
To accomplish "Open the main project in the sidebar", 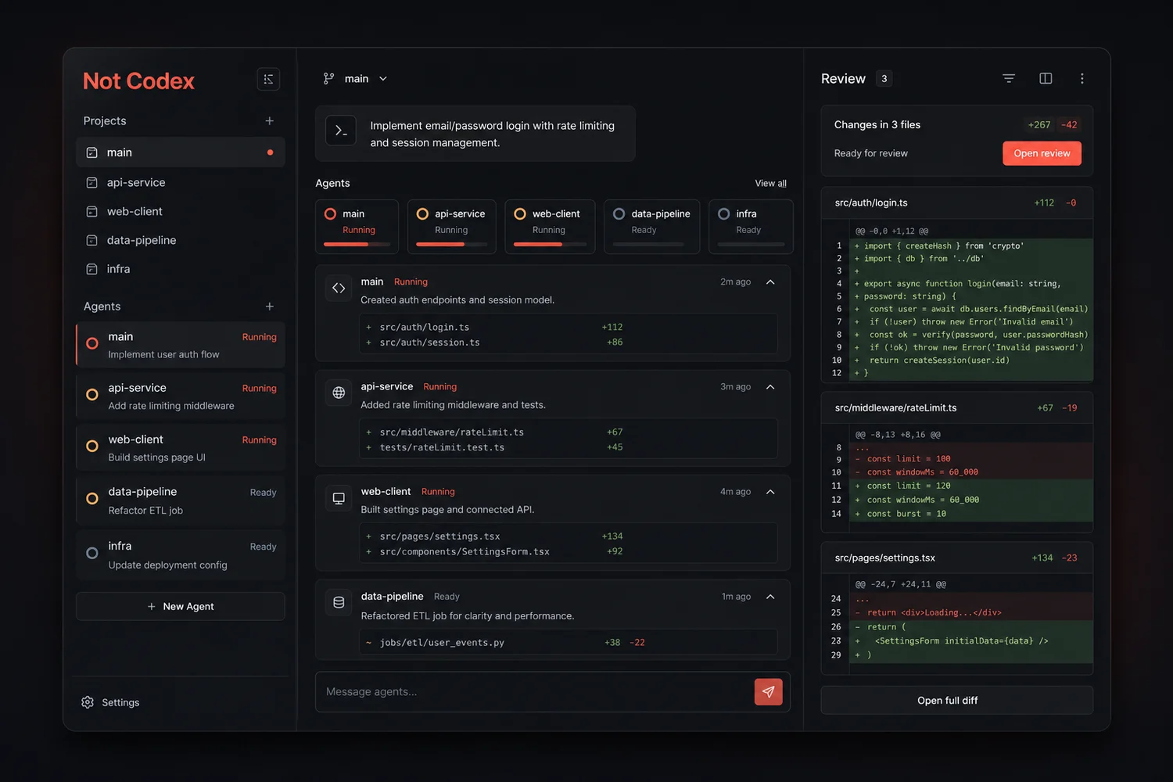I will (181, 152).
